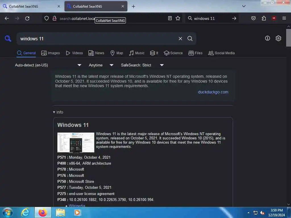Click the muted volume tray icon
This screenshot has height=218, width=291.
[262, 213]
